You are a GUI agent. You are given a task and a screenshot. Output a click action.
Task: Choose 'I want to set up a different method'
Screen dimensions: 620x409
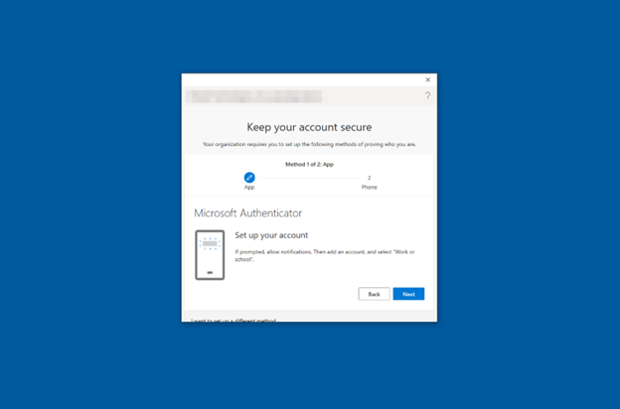point(234,320)
